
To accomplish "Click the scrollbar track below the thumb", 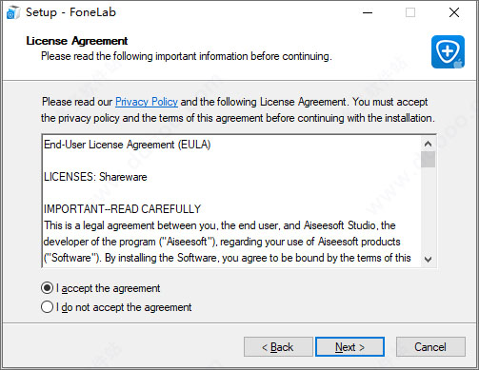I will click(428, 209).
